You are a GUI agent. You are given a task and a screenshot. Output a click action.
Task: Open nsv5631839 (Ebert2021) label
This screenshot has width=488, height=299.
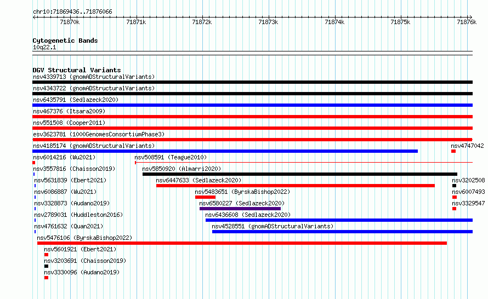pos(70,180)
